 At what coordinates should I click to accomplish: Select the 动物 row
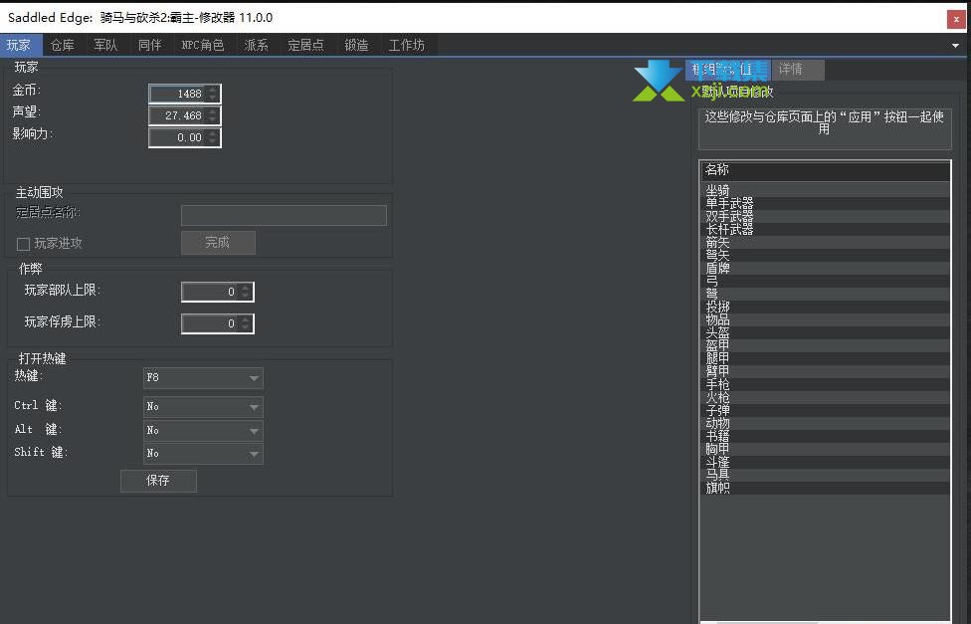pyautogui.click(x=826, y=423)
